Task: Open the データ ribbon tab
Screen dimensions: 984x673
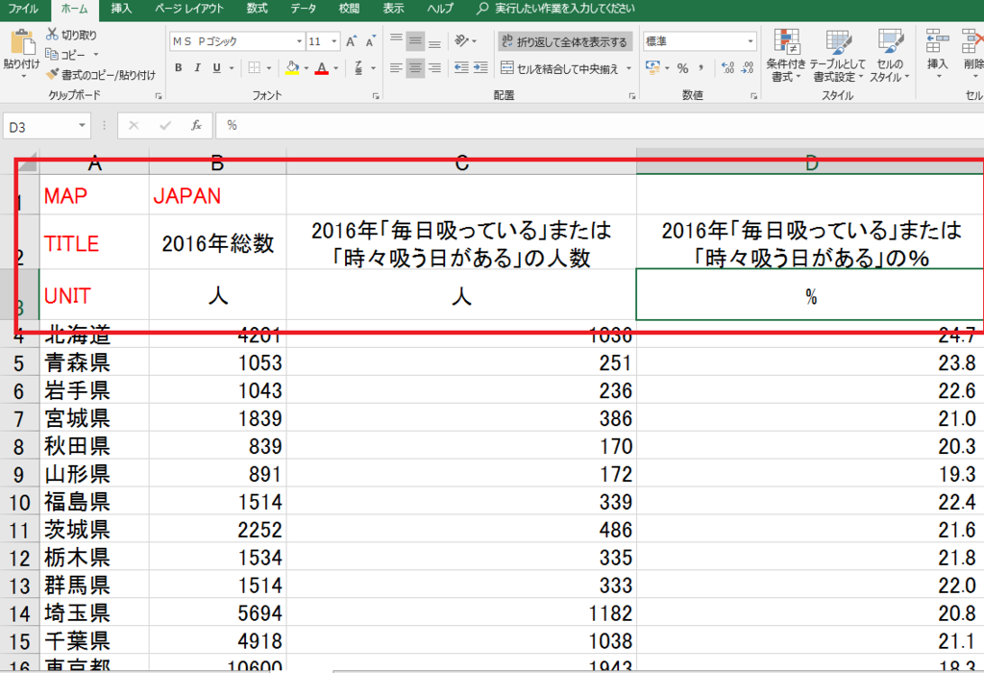Action: (x=303, y=10)
